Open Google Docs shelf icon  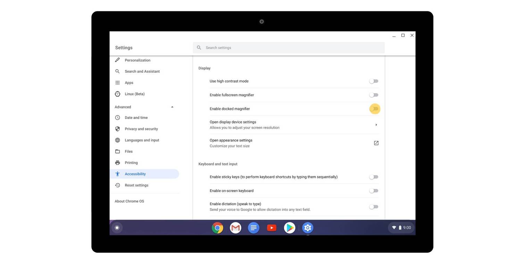pyautogui.click(x=254, y=228)
